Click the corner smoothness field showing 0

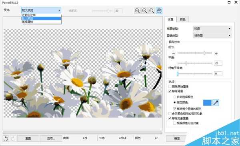click(218, 74)
